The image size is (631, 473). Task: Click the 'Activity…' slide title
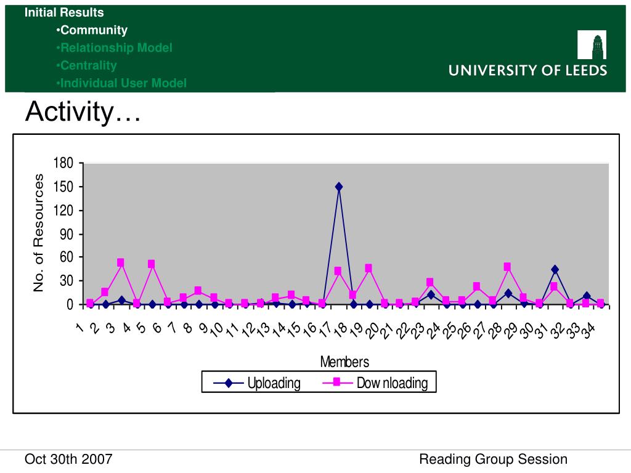click(83, 111)
